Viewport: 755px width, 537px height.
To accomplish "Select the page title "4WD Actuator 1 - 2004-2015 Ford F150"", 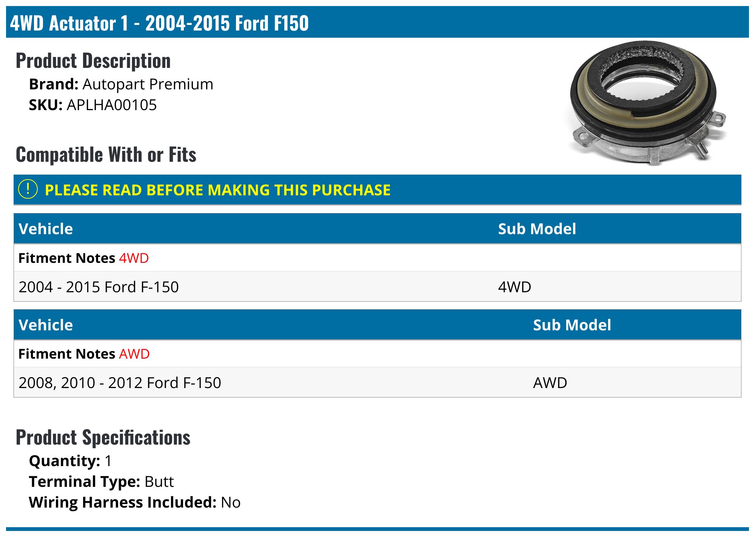I will click(159, 23).
